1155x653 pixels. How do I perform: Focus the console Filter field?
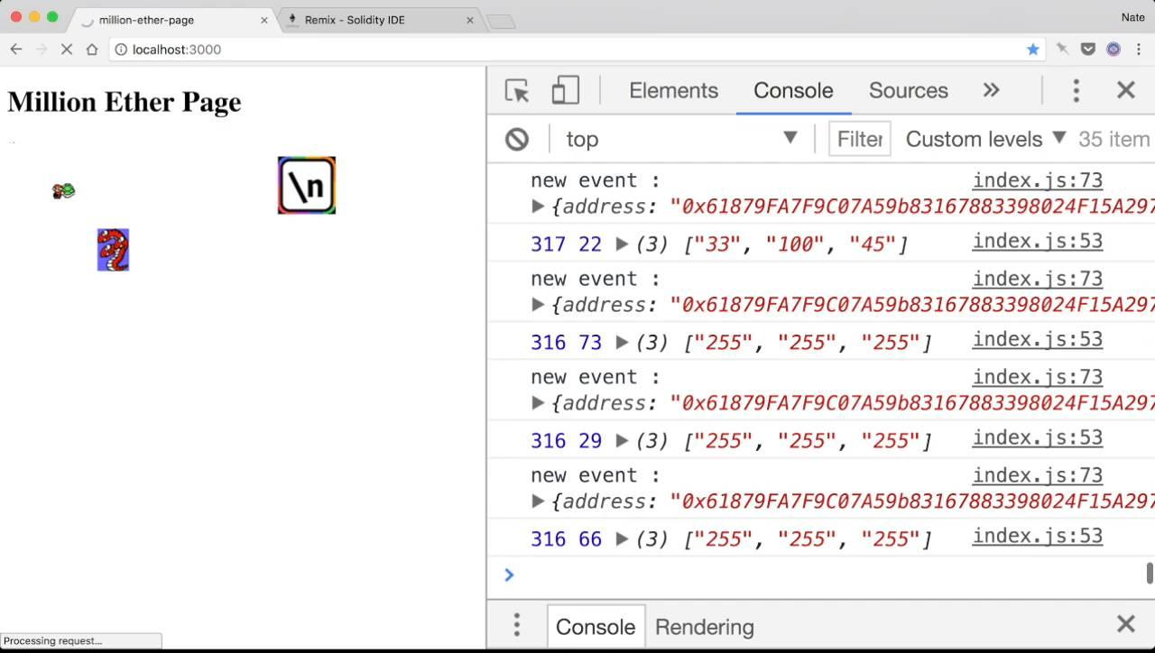860,139
